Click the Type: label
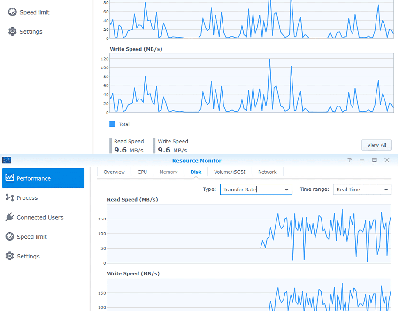The height and width of the screenshot is (311, 399). pos(209,189)
